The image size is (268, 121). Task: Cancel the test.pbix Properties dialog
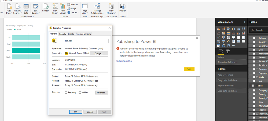coord(90,112)
